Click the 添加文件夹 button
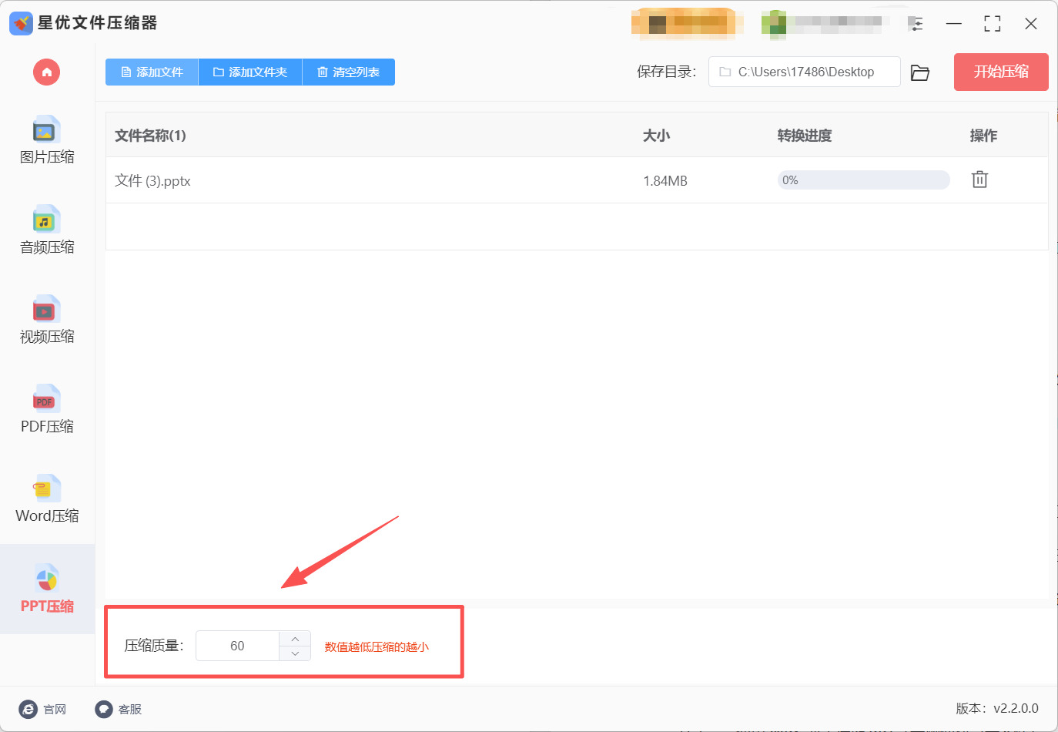Screen dimensions: 1058x732 pyautogui.click(x=250, y=72)
